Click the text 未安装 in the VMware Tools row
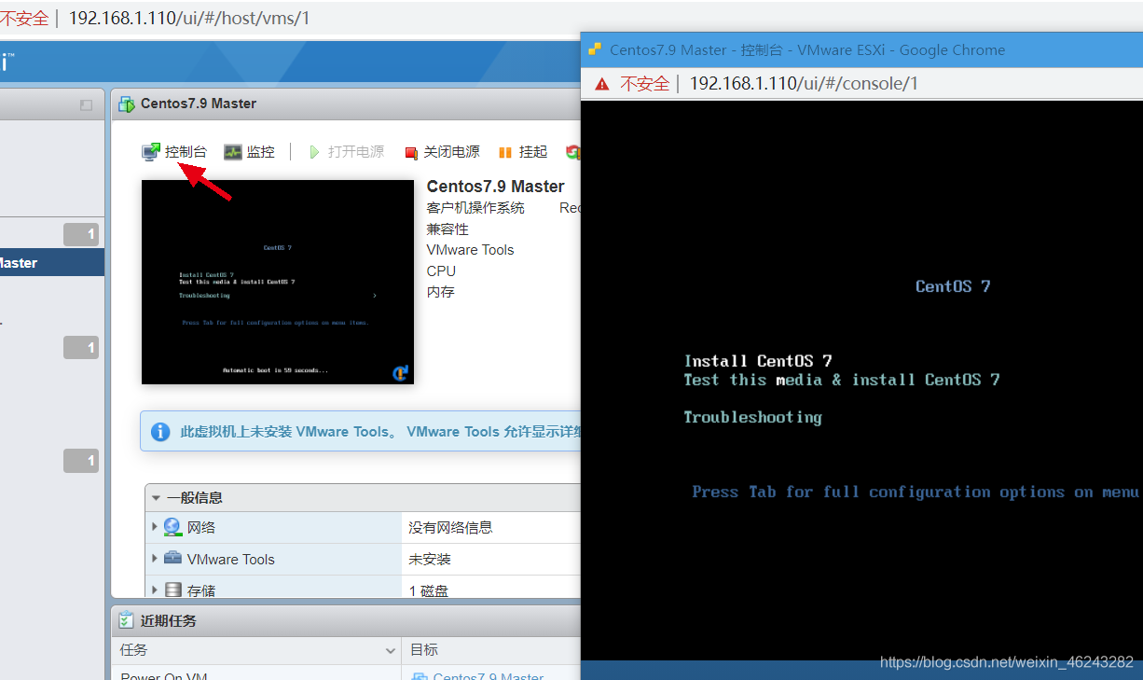This screenshot has height=680, width=1143. tap(430, 559)
